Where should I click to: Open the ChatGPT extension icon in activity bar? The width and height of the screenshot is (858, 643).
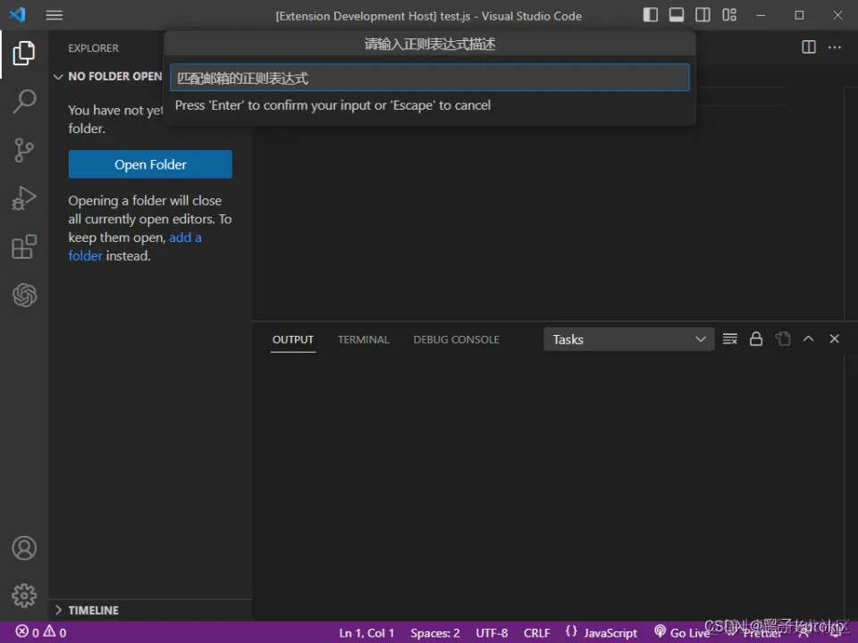(24, 296)
